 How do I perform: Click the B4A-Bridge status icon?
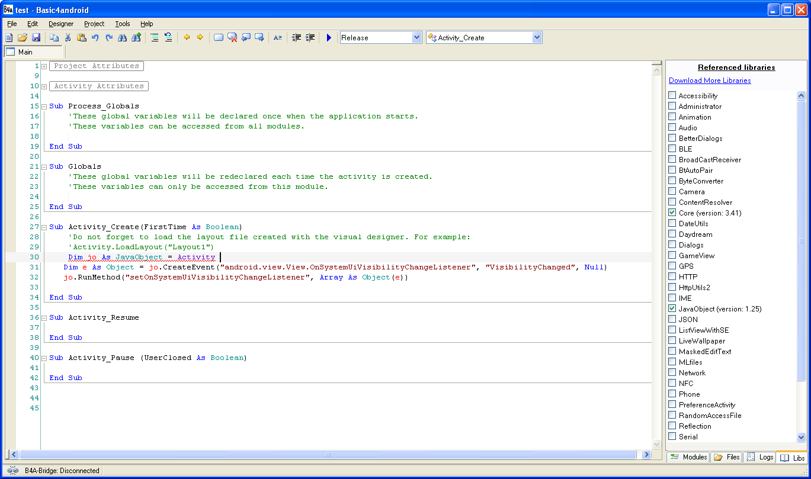(13, 471)
